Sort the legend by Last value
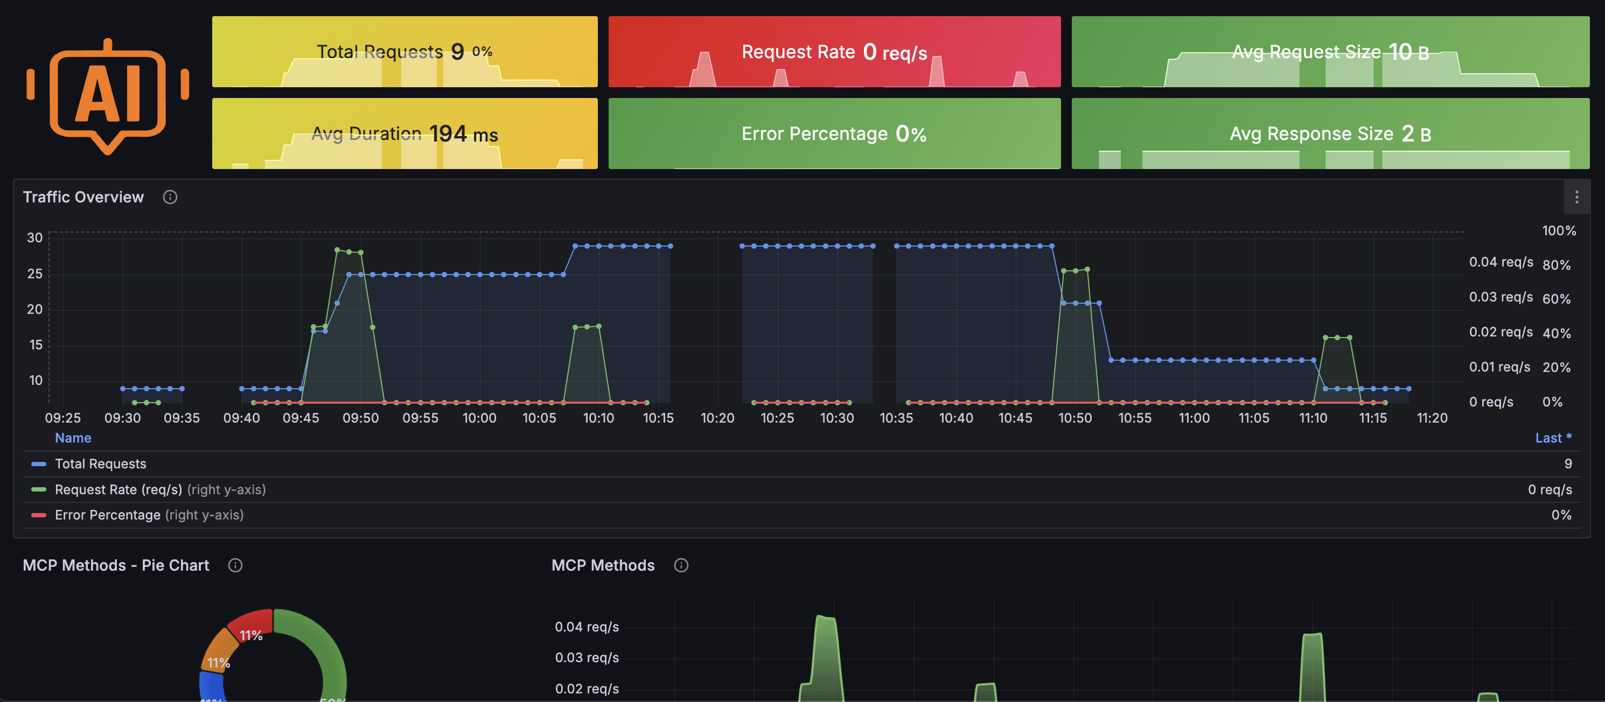 pyautogui.click(x=1553, y=438)
